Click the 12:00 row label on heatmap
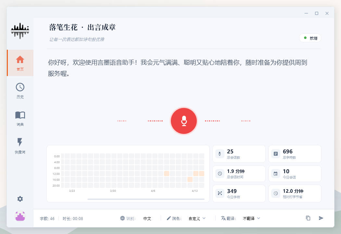The width and height of the screenshot is (341, 234). [56, 174]
